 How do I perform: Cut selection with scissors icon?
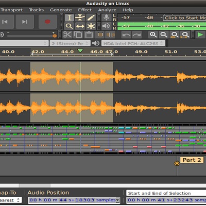coord(67,35)
